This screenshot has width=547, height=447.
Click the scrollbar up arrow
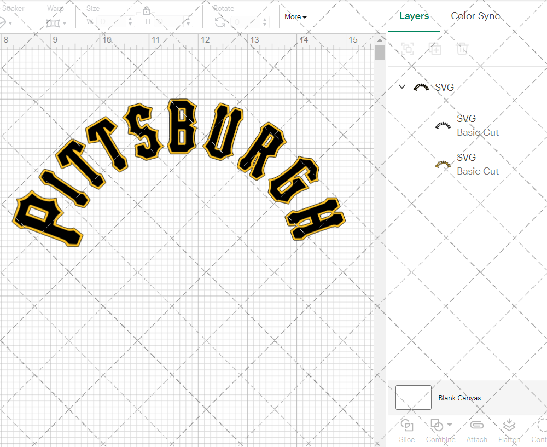point(380,40)
